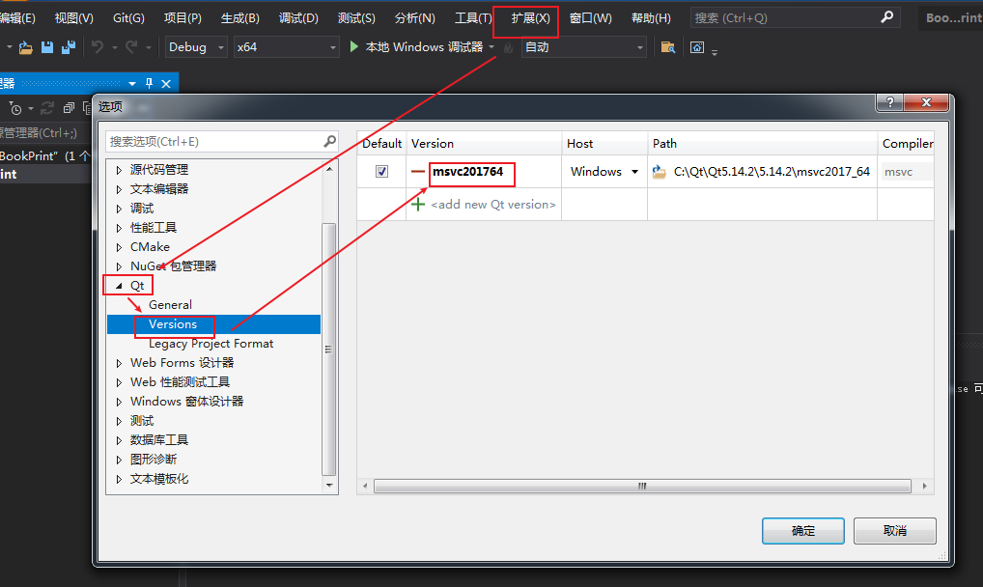Pin the Solution Explorer panel
Image resolution: width=983 pixels, height=587 pixels.
pos(150,83)
